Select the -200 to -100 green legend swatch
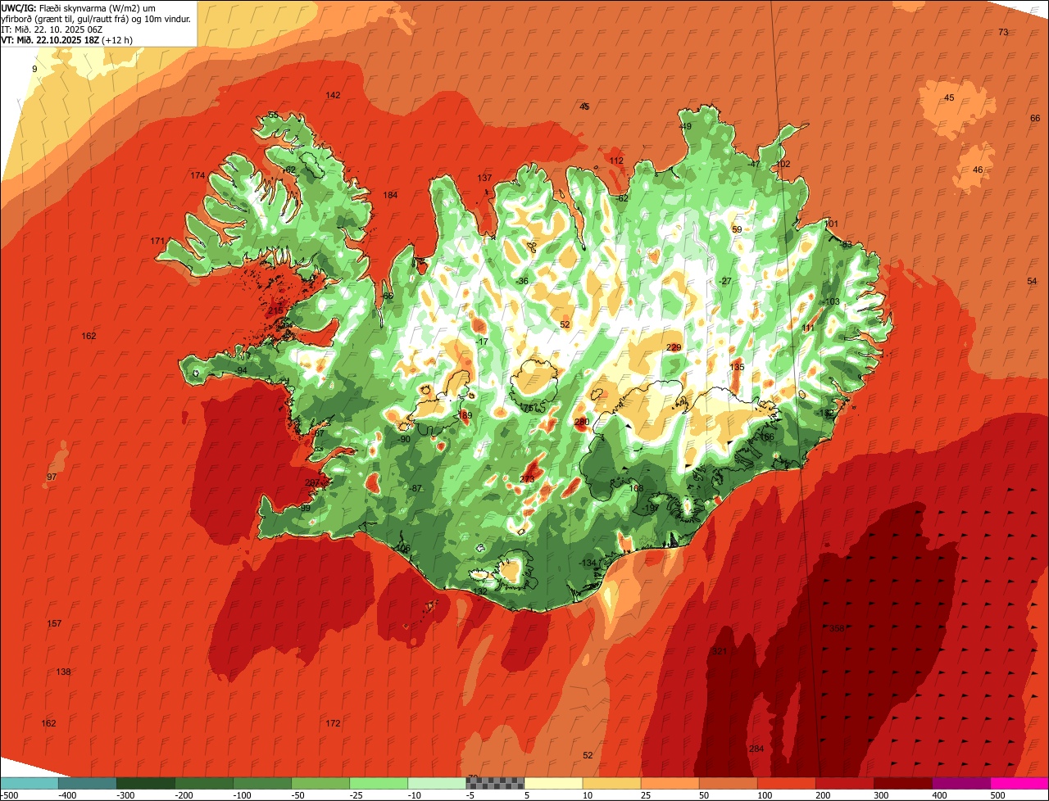Viewport: 1049px width, 801px height. click(204, 783)
